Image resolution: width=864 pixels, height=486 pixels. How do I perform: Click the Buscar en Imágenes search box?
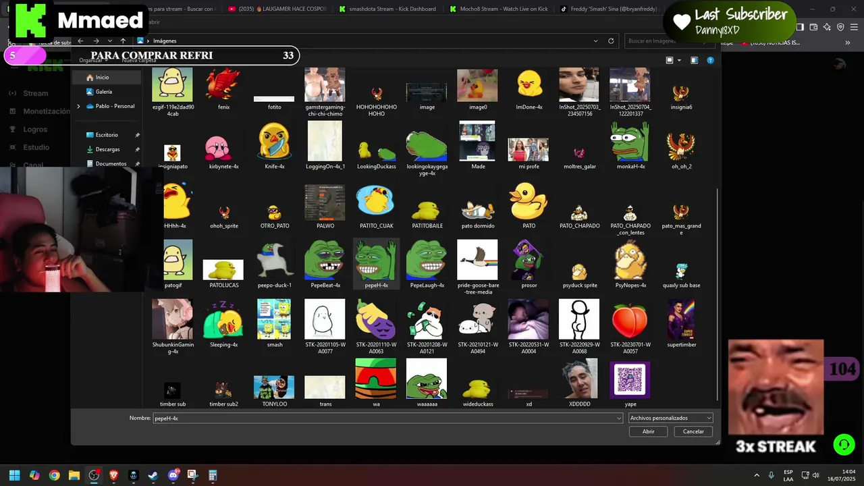click(668, 40)
